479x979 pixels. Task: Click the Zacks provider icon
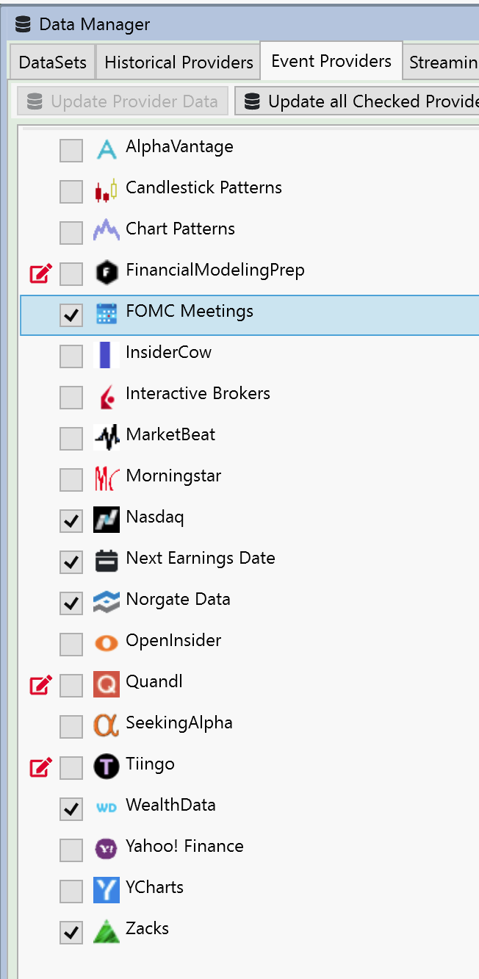[x=107, y=932]
